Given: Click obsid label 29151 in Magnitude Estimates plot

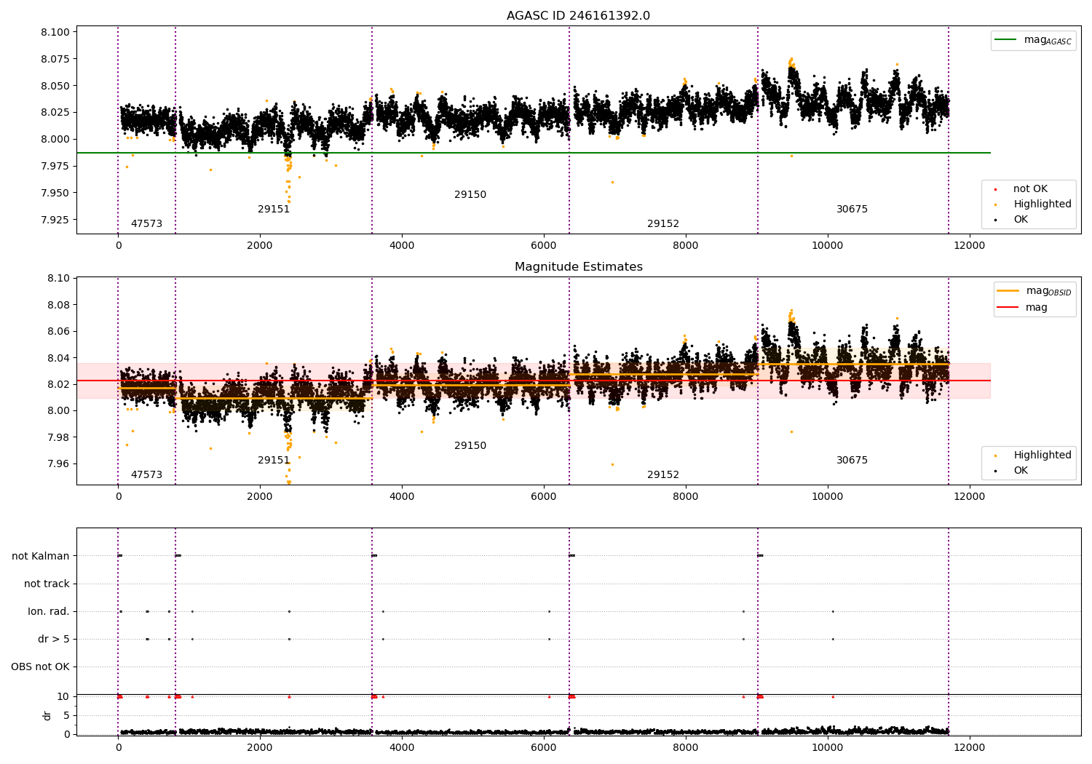Looking at the screenshot, I should 274,461.
